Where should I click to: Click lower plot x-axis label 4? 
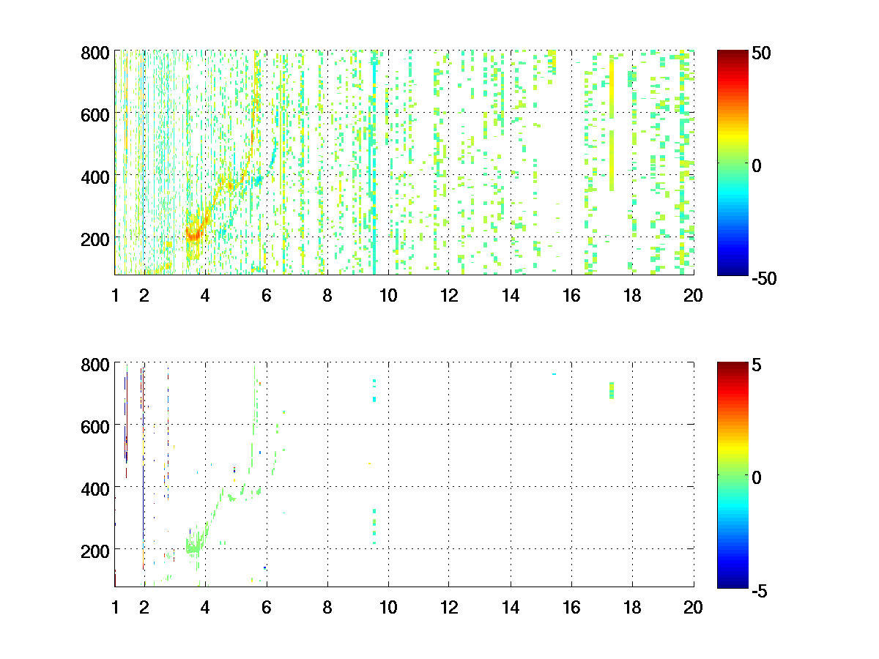(205, 607)
